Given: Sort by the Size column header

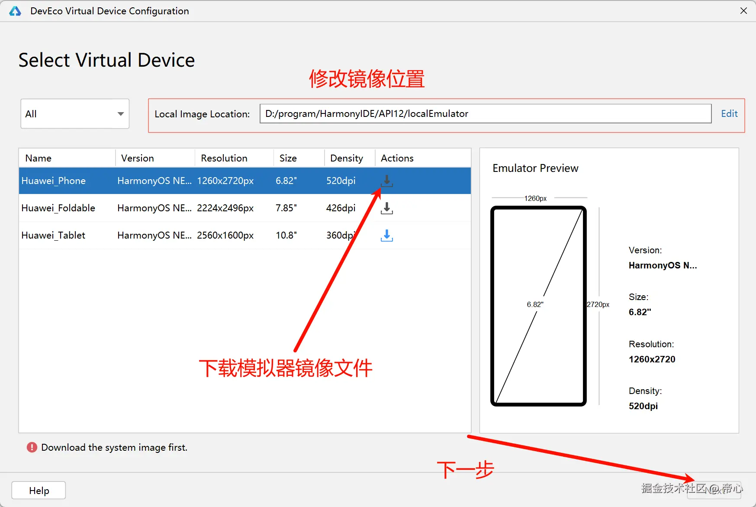Looking at the screenshot, I should [x=299, y=158].
